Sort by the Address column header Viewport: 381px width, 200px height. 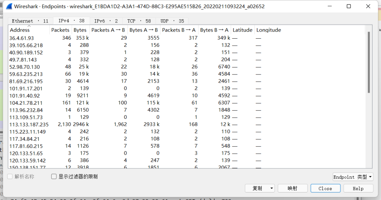[x=29, y=30]
